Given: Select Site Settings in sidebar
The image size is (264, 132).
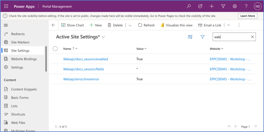Looking at the screenshot, I should [x=22, y=50].
